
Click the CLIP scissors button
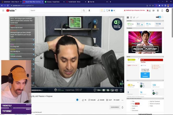coord(109,100)
